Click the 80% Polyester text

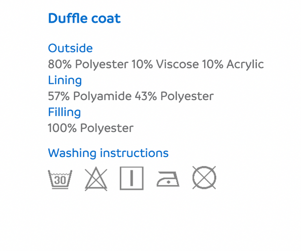(88, 64)
